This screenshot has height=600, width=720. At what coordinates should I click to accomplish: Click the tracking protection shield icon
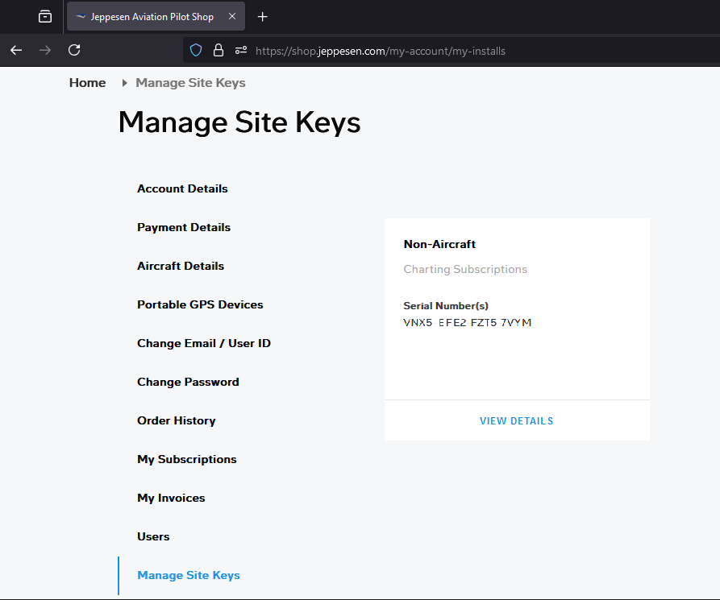pyautogui.click(x=196, y=51)
